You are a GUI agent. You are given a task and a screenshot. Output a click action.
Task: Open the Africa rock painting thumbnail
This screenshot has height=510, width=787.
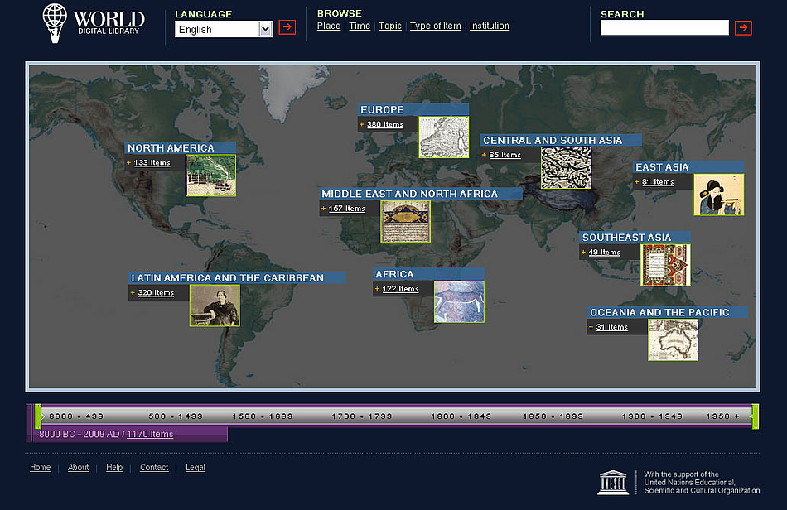(459, 301)
